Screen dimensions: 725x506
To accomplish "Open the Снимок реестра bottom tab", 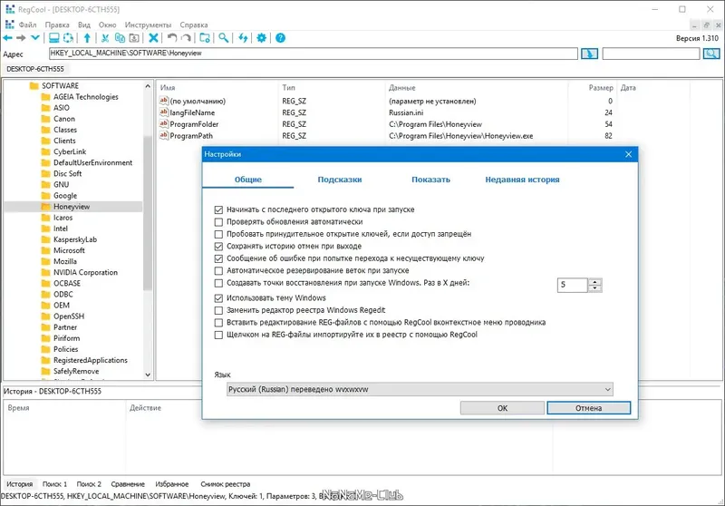I will coord(225,484).
